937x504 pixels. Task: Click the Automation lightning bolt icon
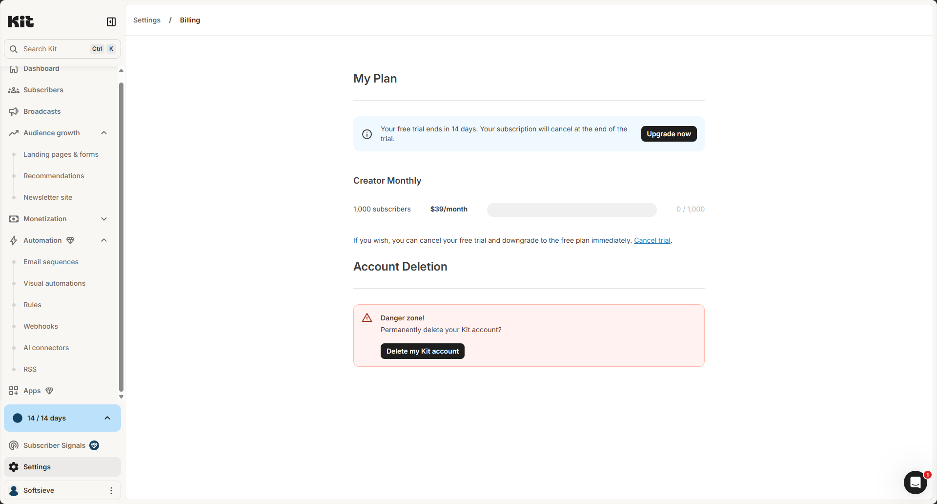click(x=14, y=240)
